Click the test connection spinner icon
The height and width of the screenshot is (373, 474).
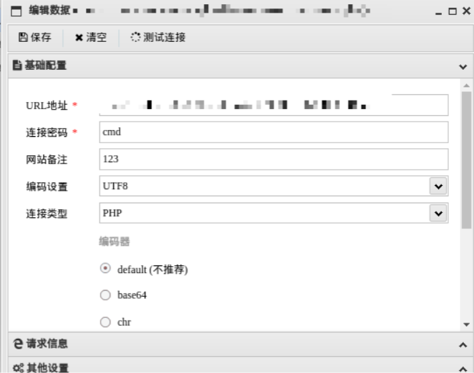click(136, 37)
